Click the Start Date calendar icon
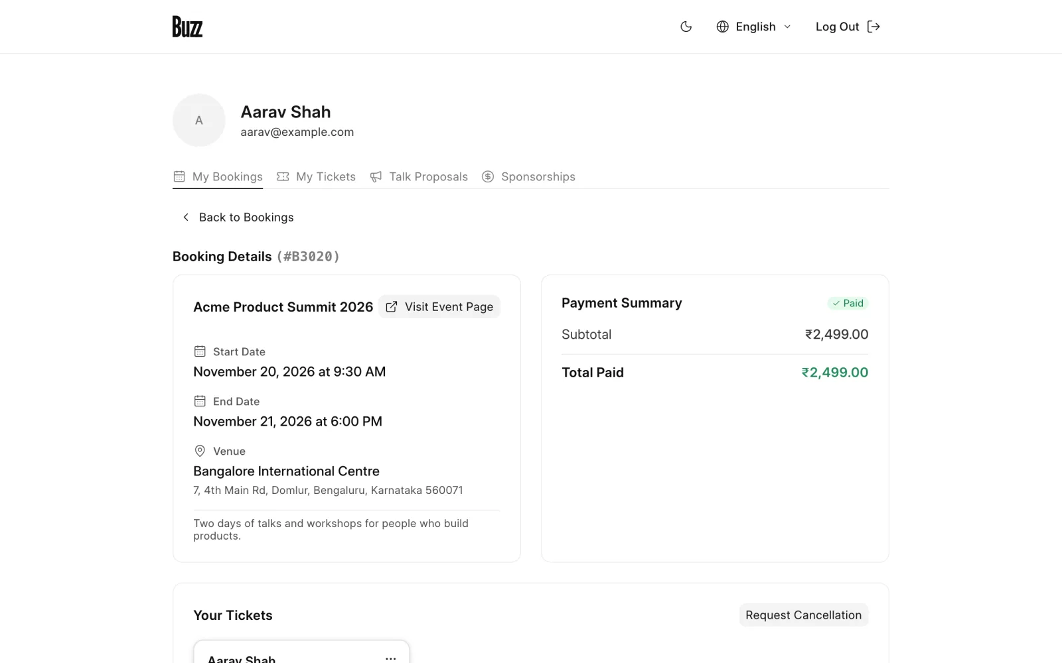 (x=200, y=351)
